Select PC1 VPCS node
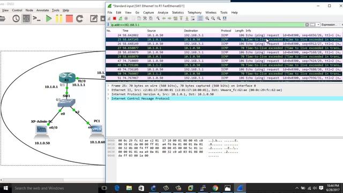Image resolution: width=343 pixels, height=193 pixels. pyautogui.click(x=96, y=131)
